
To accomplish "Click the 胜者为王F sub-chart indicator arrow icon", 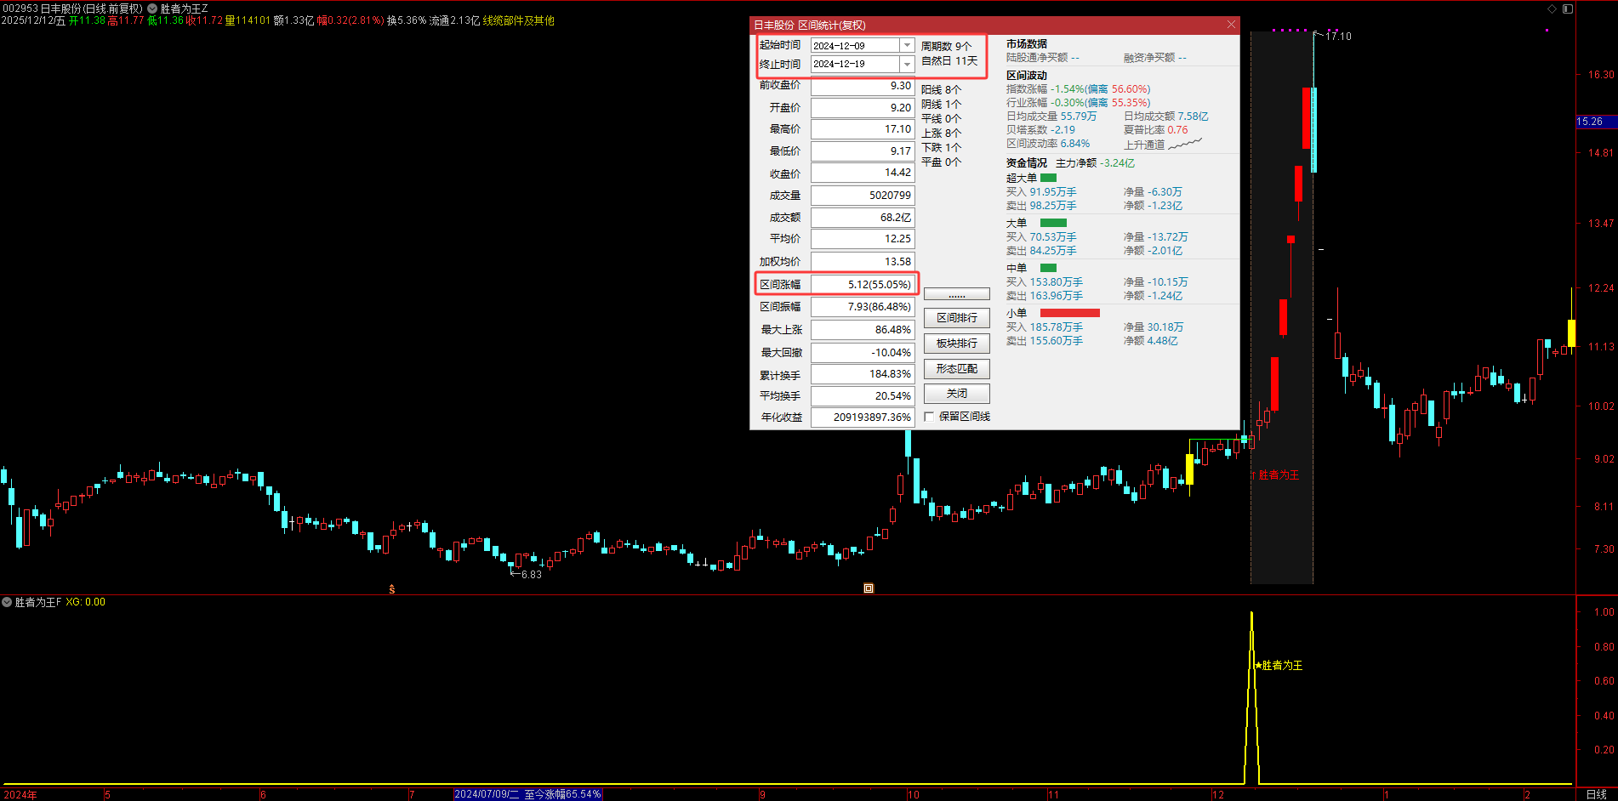I will pyautogui.click(x=7, y=602).
